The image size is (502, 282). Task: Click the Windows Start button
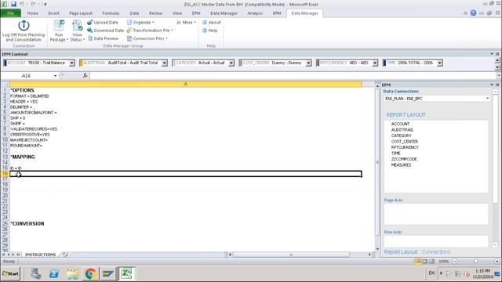point(10,273)
